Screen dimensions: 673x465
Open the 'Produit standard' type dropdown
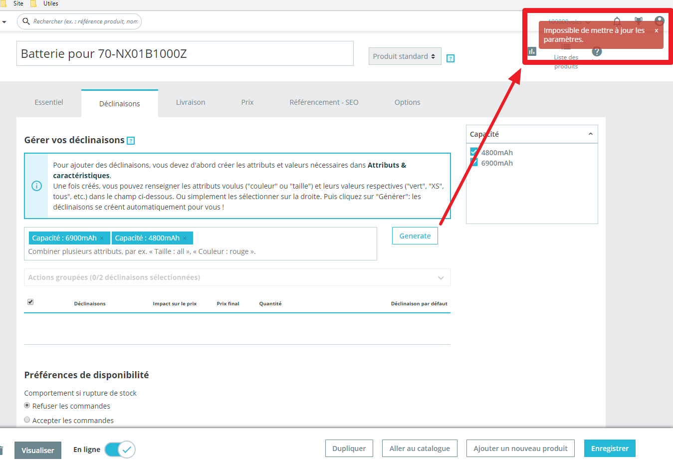405,56
